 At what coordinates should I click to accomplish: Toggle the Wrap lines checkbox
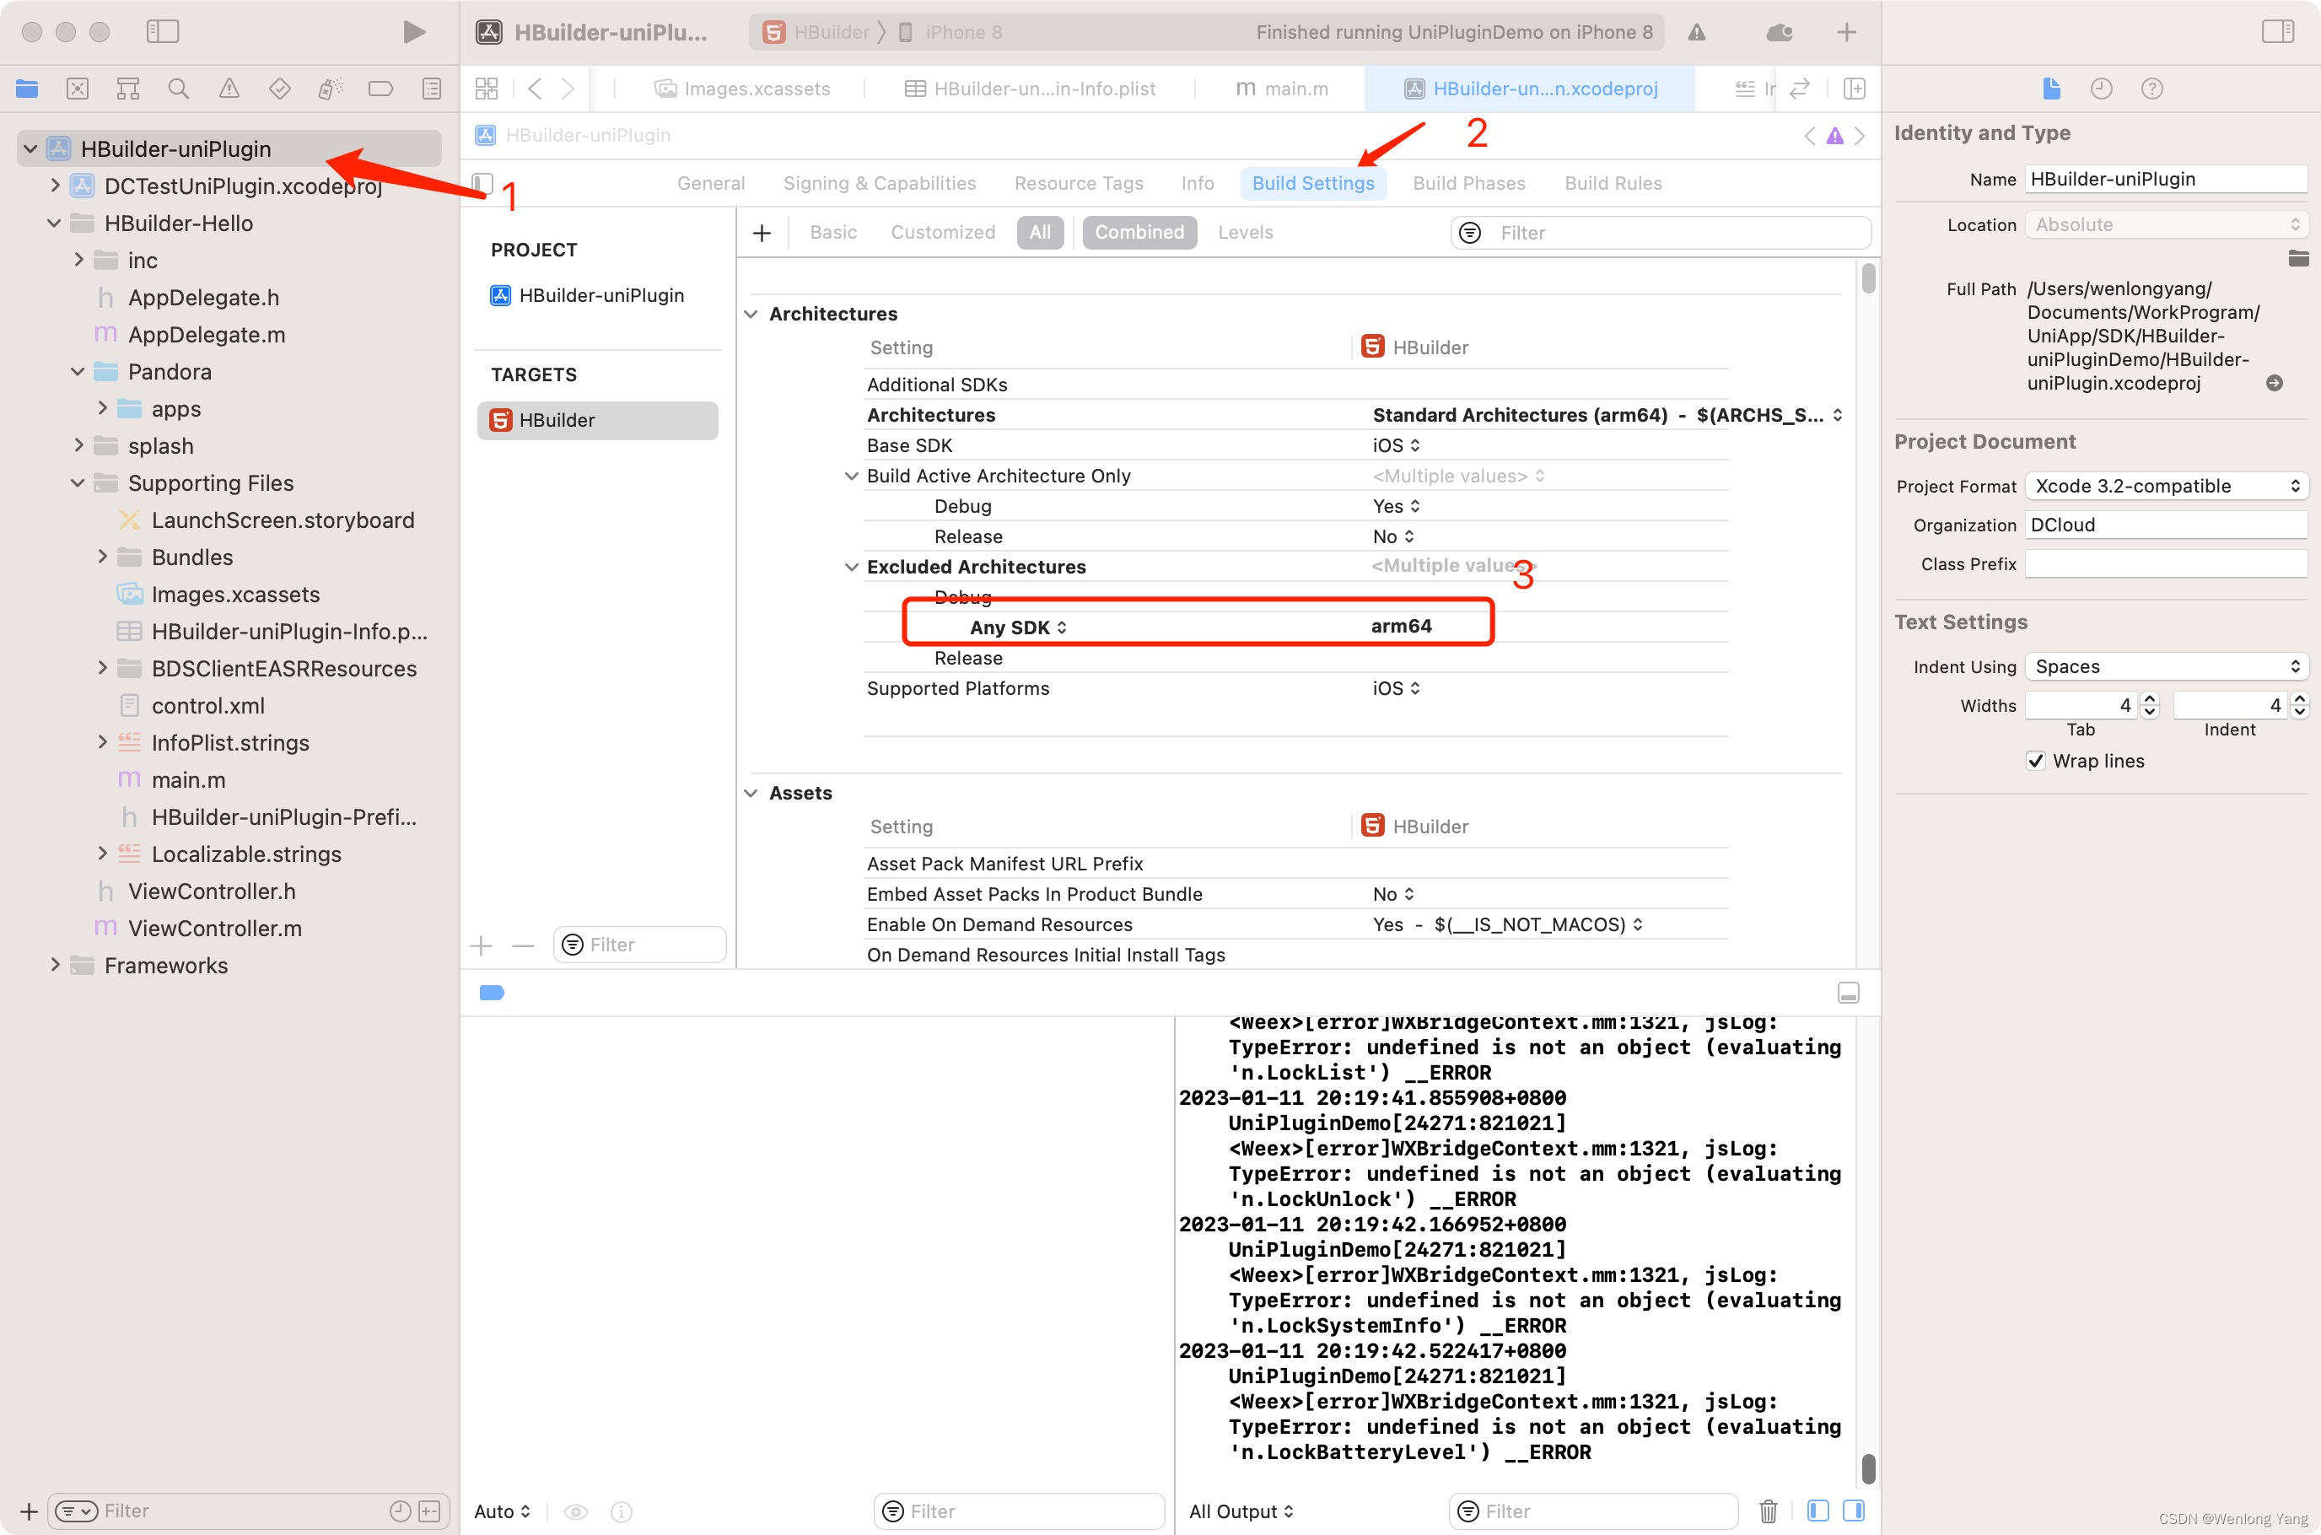click(2036, 761)
